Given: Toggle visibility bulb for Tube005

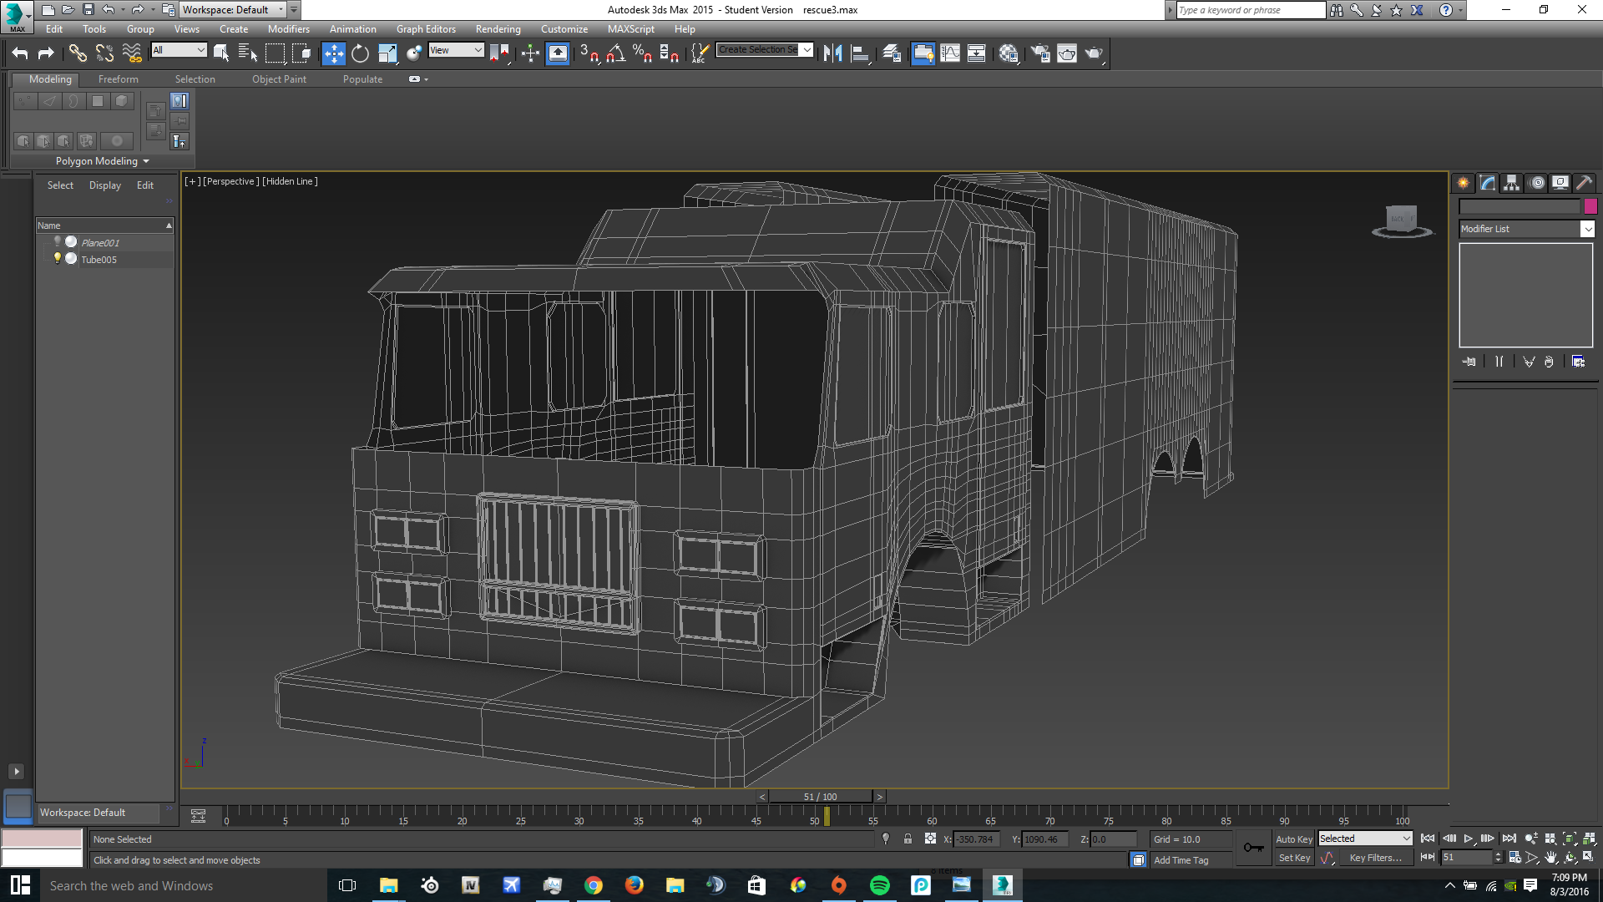Looking at the screenshot, I should coord(58,259).
